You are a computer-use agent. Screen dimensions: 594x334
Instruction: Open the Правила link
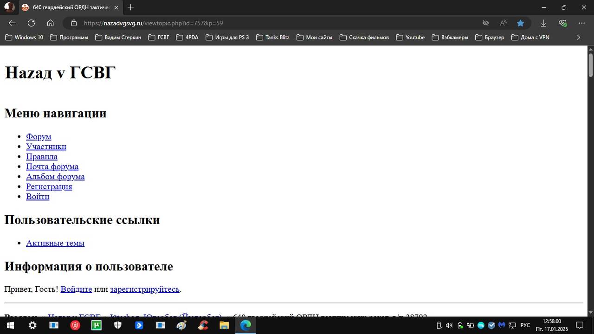tap(42, 156)
